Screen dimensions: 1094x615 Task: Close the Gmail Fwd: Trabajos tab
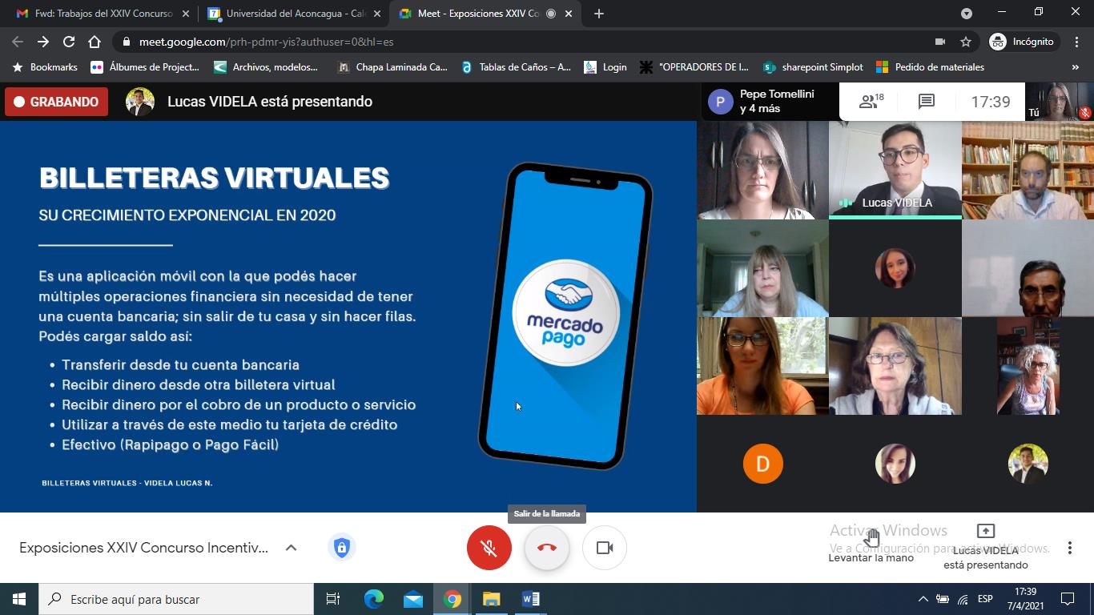click(x=185, y=14)
